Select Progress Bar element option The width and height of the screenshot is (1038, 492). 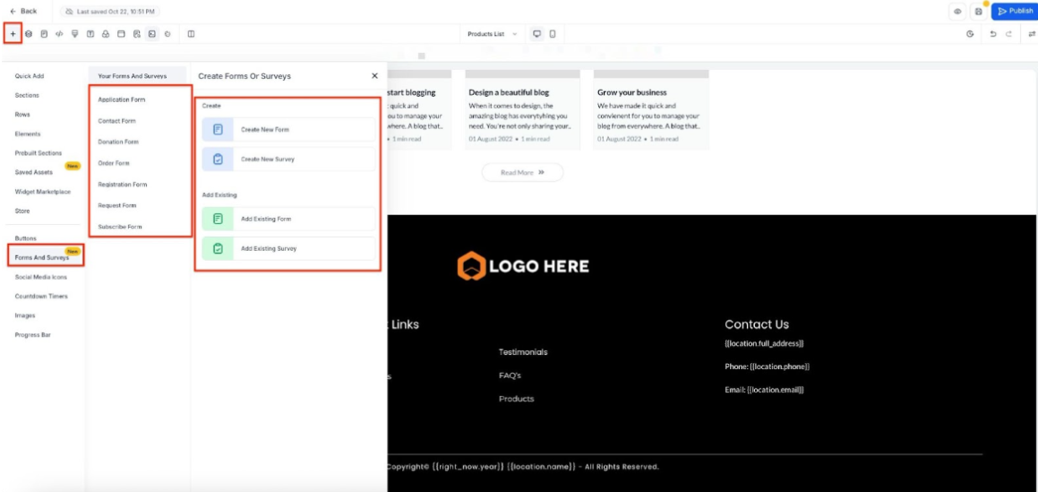click(32, 335)
